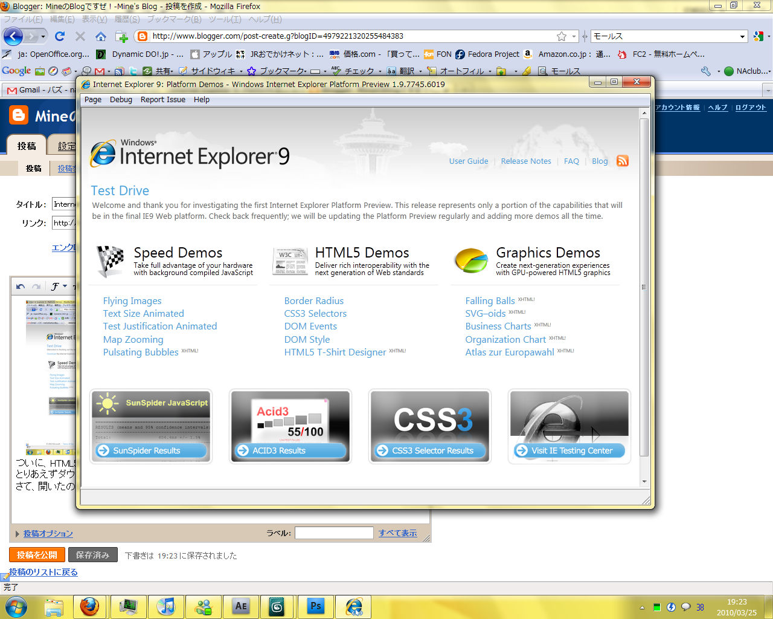The height and width of the screenshot is (619, 773).
Task: Open the IE9 RSS feed icon
Action: [623, 161]
